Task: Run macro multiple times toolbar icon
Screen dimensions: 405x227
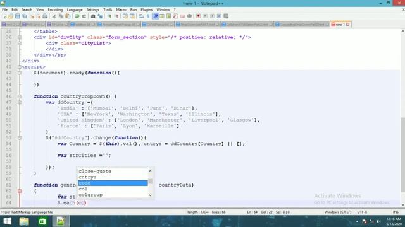Action: click(219, 16)
